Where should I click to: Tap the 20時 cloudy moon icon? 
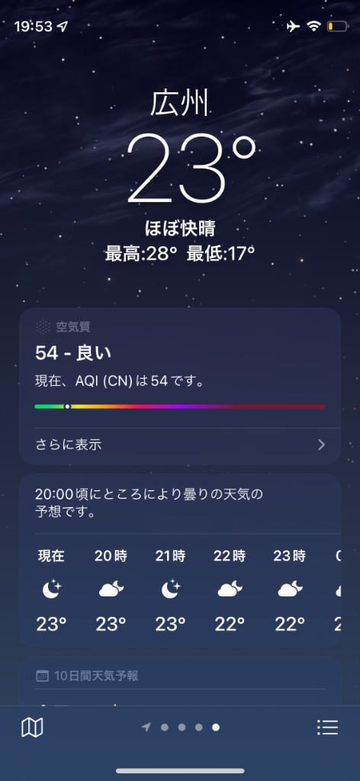[111, 590]
